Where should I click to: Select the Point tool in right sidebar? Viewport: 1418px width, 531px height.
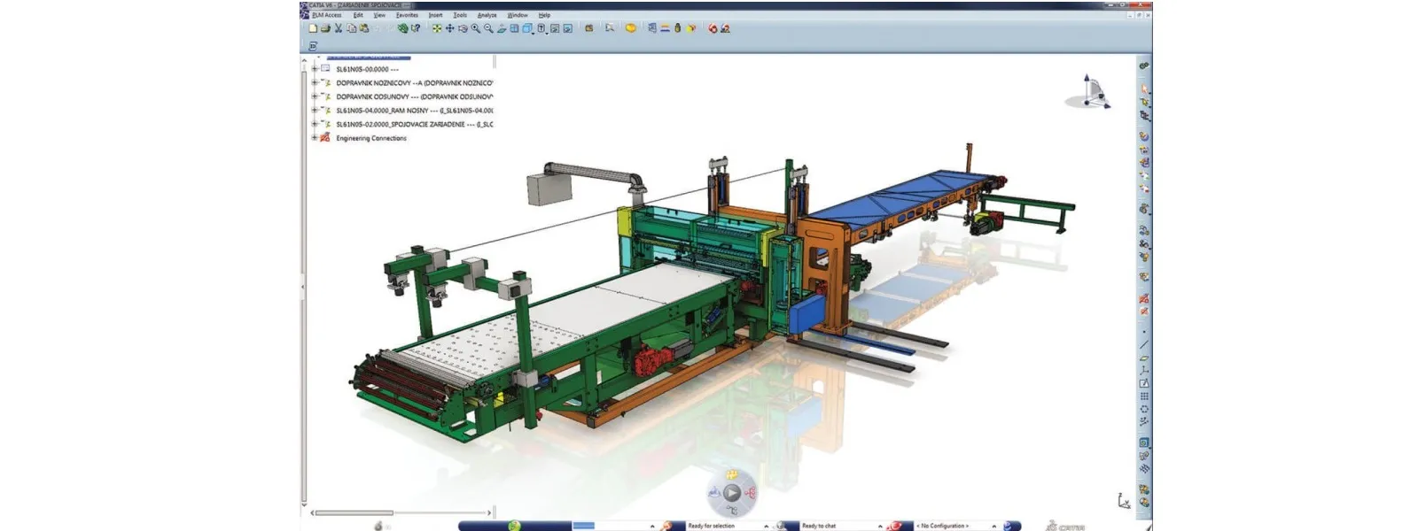[x=1144, y=332]
